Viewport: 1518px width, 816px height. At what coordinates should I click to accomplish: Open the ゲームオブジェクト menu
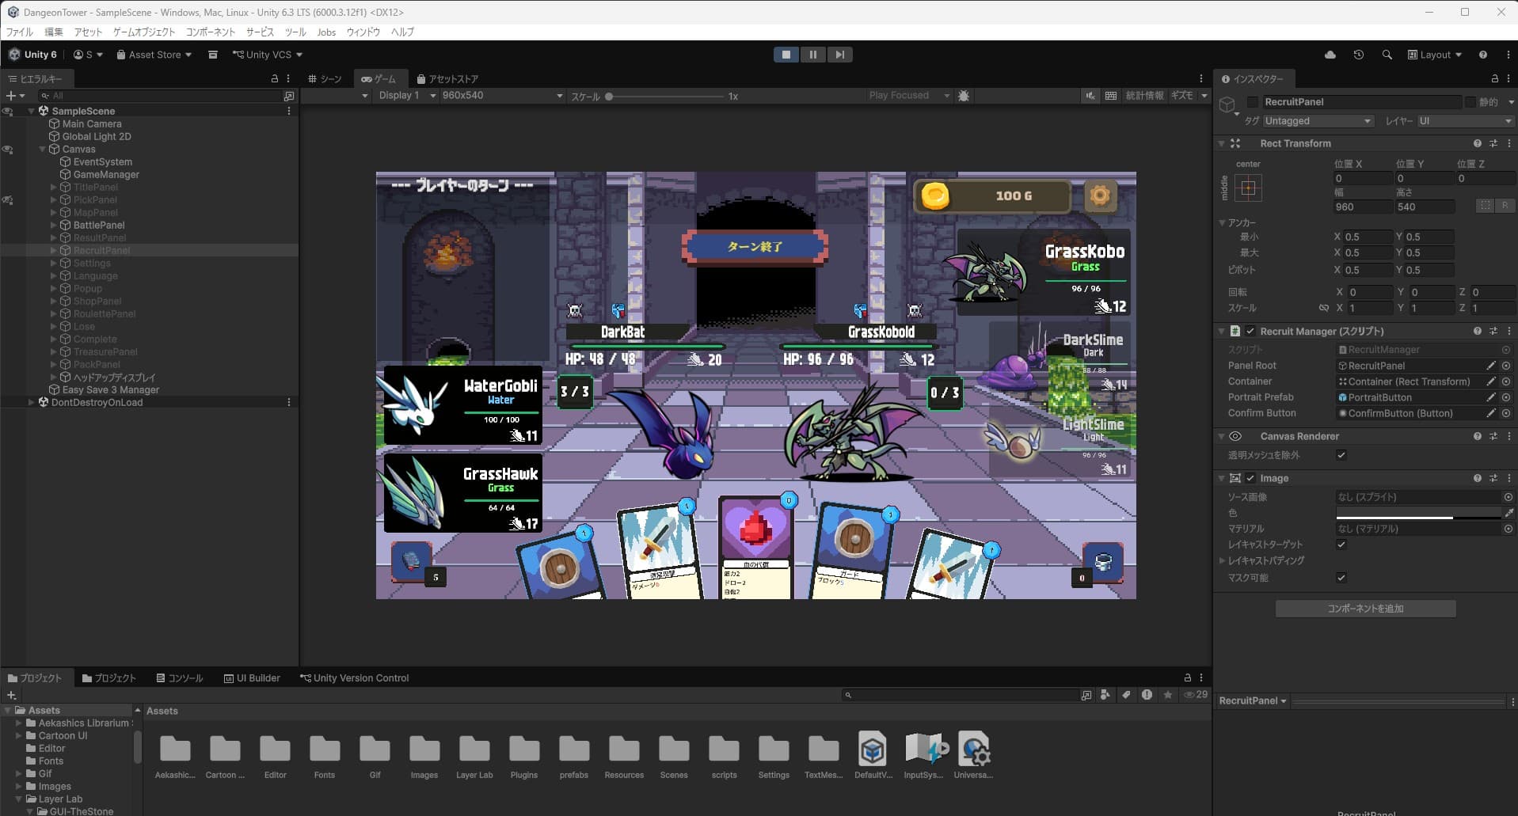[144, 32]
